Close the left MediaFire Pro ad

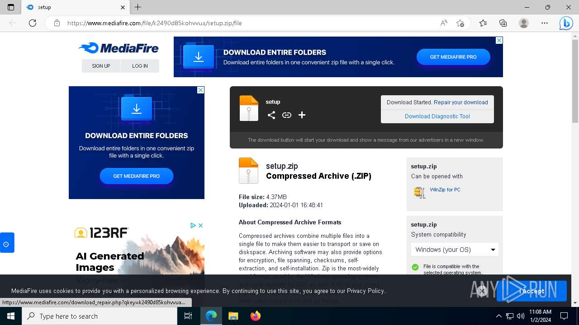[x=200, y=90]
